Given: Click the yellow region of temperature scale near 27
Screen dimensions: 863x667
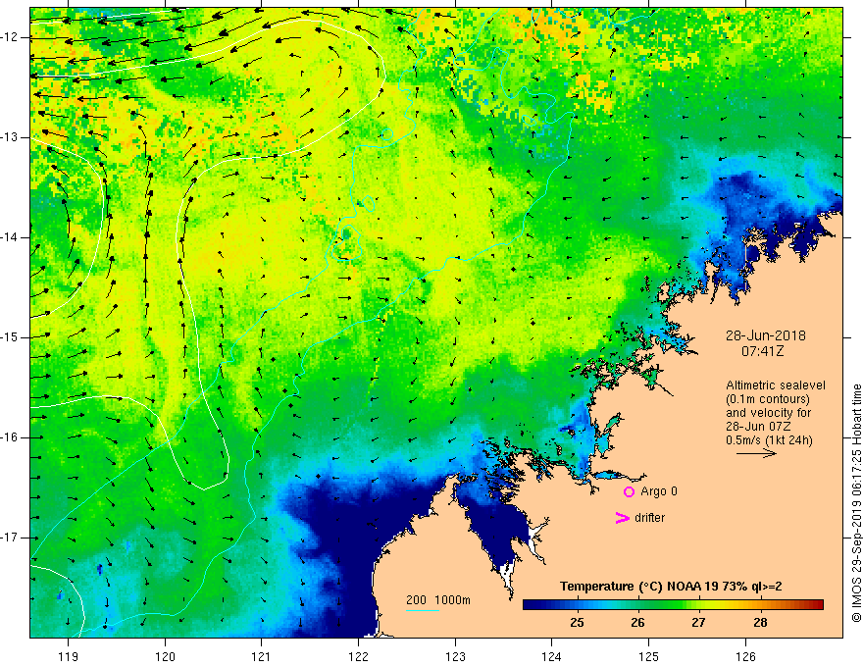Looking at the screenshot, I should point(698,605).
